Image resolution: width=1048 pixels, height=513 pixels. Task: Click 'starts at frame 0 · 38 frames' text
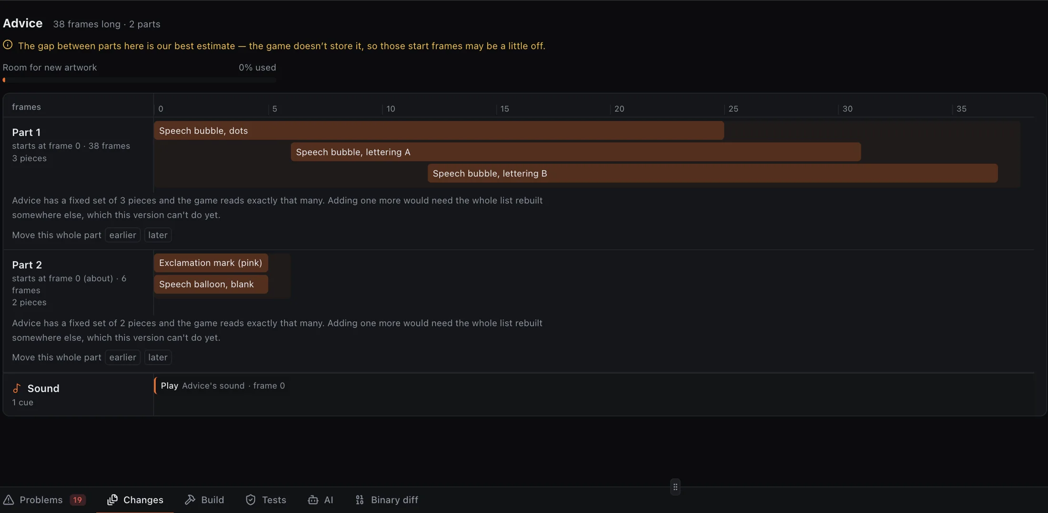point(71,146)
